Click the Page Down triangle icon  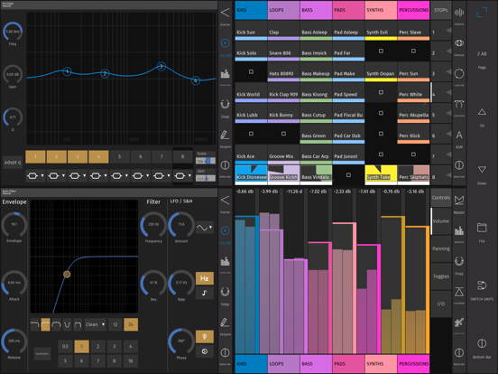coord(482,170)
